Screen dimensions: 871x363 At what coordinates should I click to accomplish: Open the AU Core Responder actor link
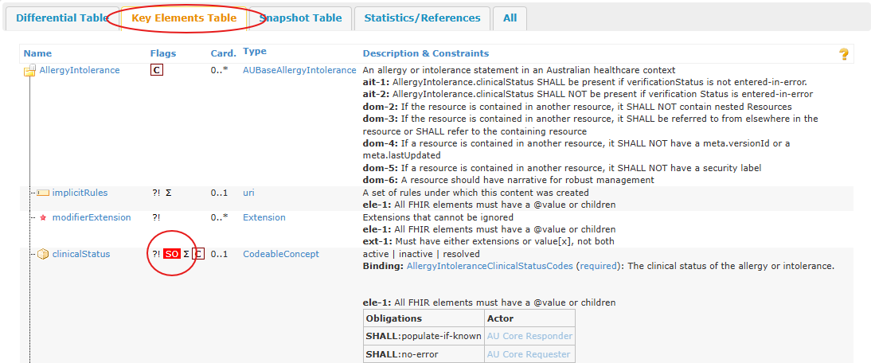coord(529,336)
